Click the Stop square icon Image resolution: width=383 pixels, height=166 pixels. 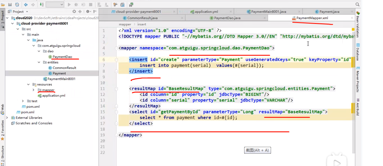[91, 5]
